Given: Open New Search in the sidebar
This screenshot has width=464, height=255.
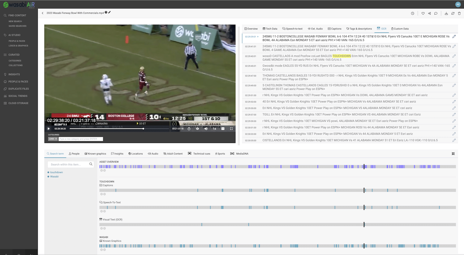Looking at the screenshot, I should pyautogui.click(x=15, y=22).
